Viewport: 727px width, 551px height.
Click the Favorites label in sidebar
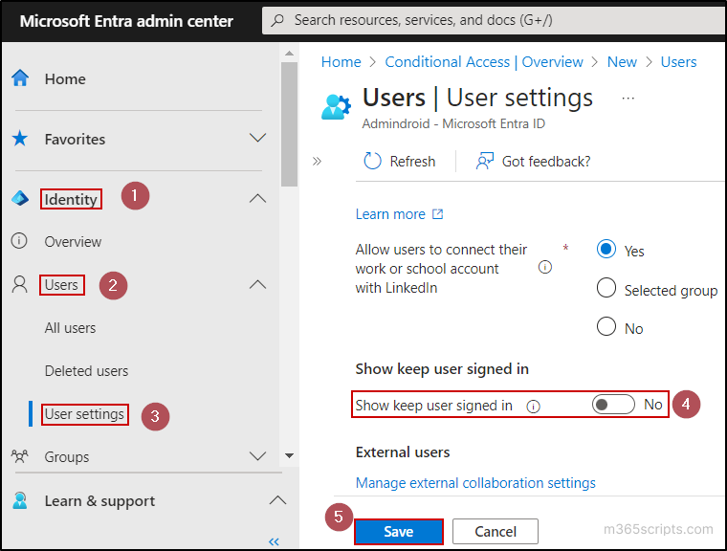[75, 139]
